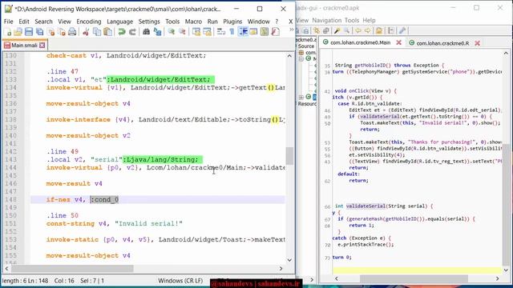
Task: Click the Print icon in Notepad++
Action: (x=72, y=32)
